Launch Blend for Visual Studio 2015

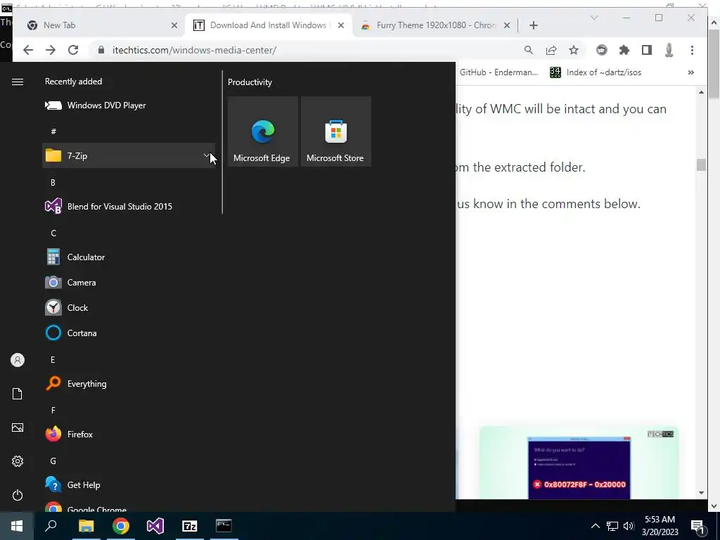(129, 206)
